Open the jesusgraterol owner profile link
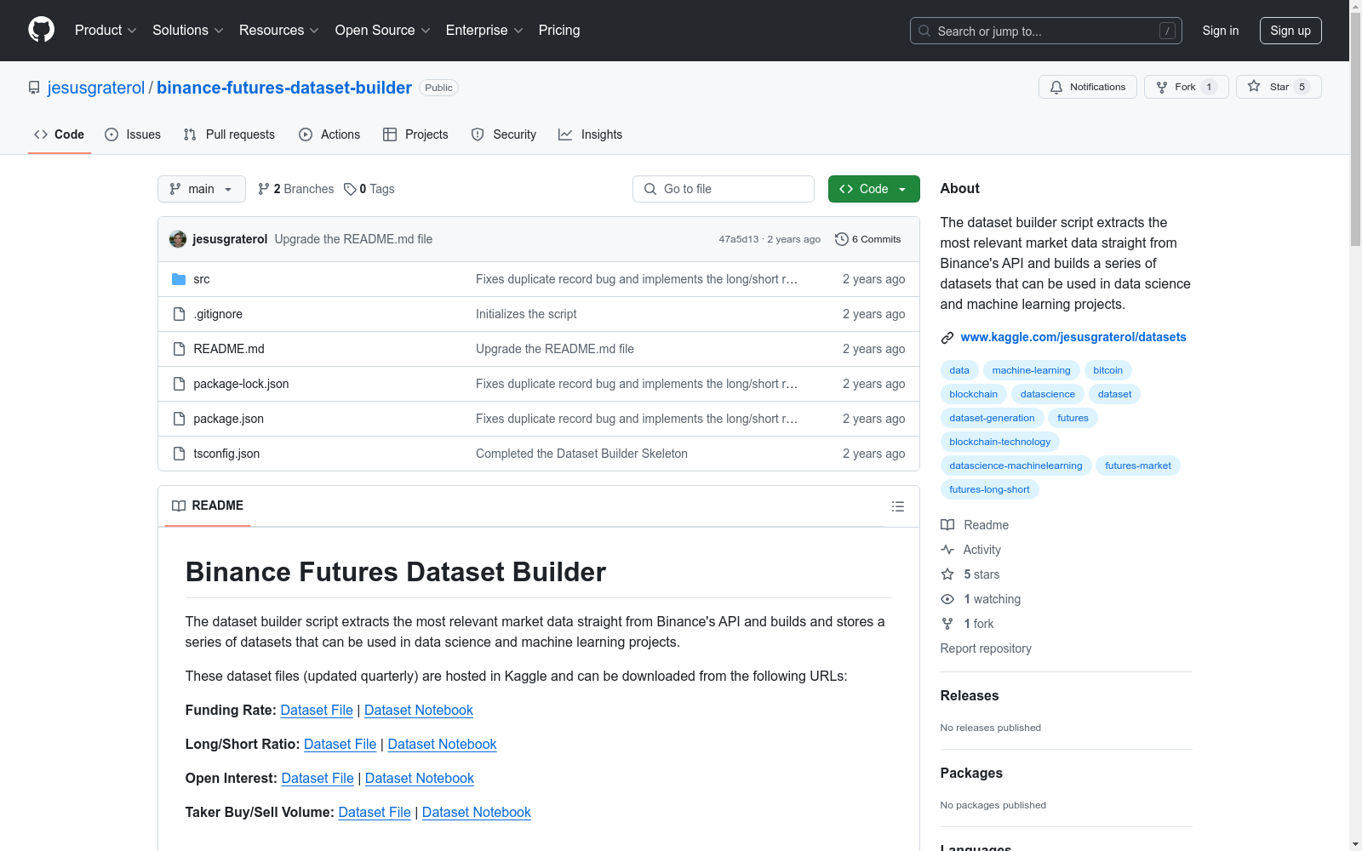Image resolution: width=1362 pixels, height=851 pixels. coord(96,88)
